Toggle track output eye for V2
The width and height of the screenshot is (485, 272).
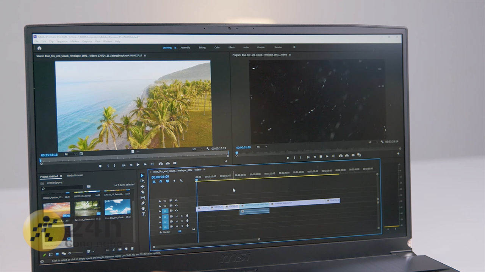(176, 206)
